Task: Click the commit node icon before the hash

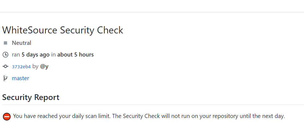Action: coord(5,67)
